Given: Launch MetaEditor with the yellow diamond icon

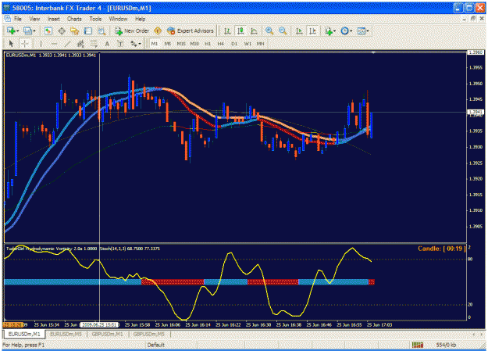Looking at the screenshot, I should pos(158,30).
